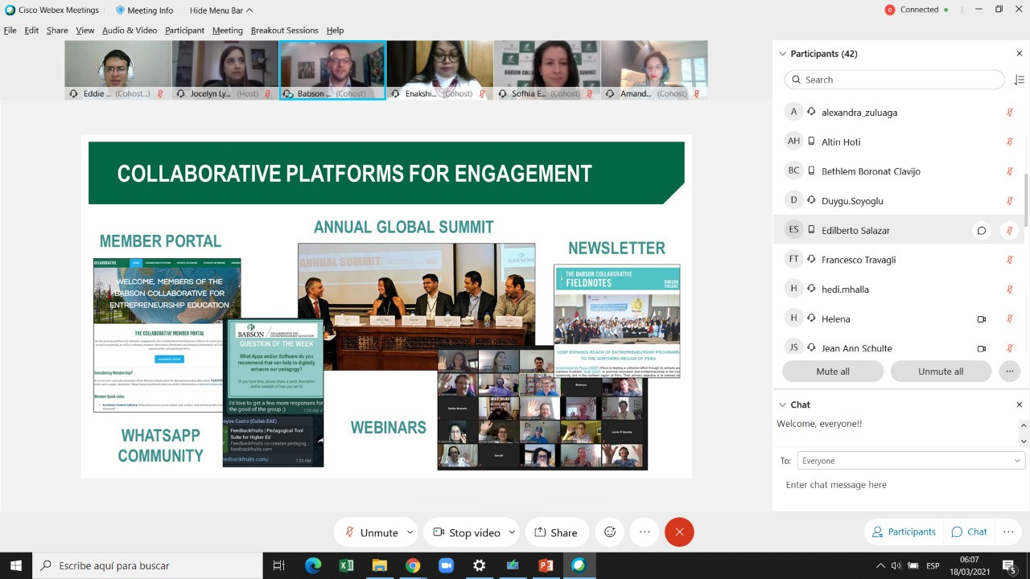Toggle mute for Altin Hoti
The image size is (1030, 579).
(1009, 142)
